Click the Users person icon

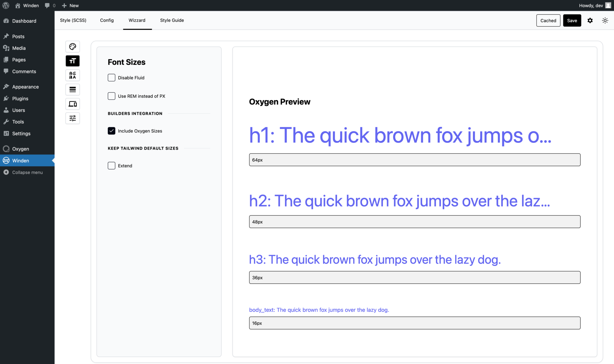tap(6, 110)
